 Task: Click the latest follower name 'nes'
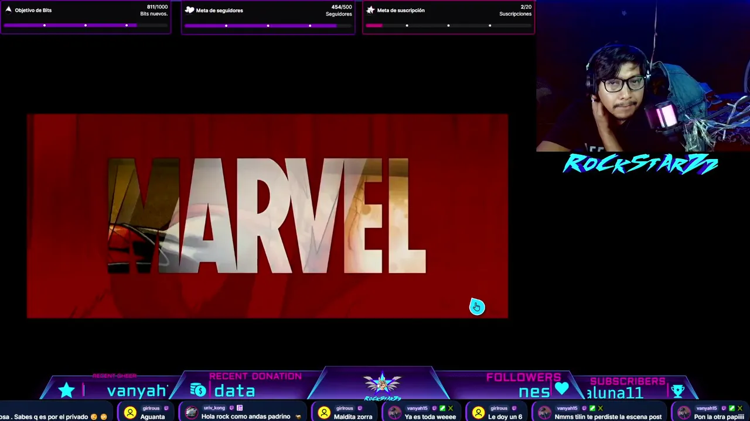click(x=534, y=391)
